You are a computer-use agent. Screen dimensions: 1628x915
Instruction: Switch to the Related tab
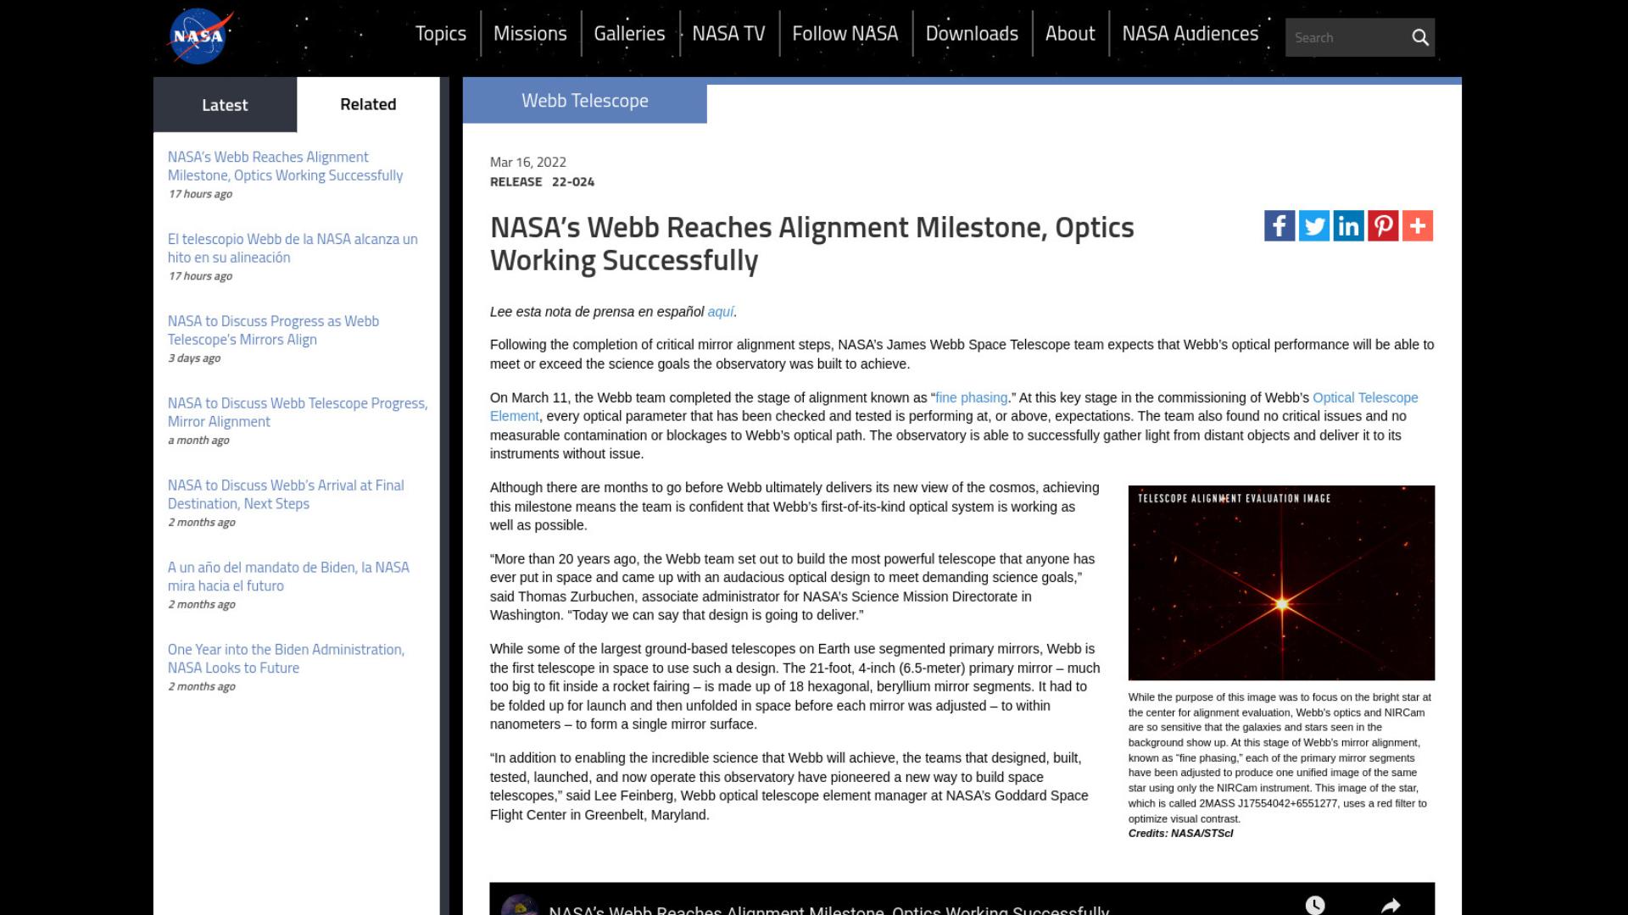[368, 104]
